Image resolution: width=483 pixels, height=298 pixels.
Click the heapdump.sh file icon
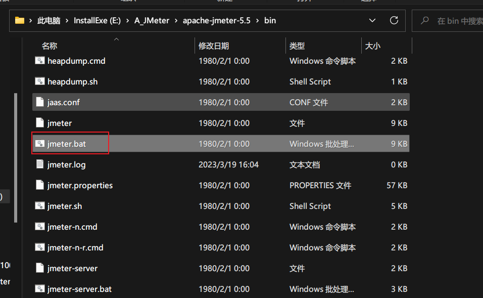click(x=40, y=81)
